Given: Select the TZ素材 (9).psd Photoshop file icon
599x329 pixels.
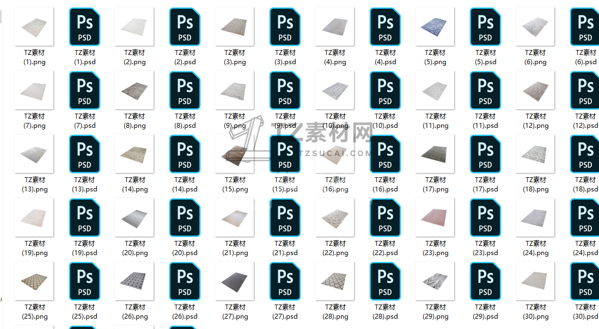Looking at the screenshot, I should [x=285, y=90].
